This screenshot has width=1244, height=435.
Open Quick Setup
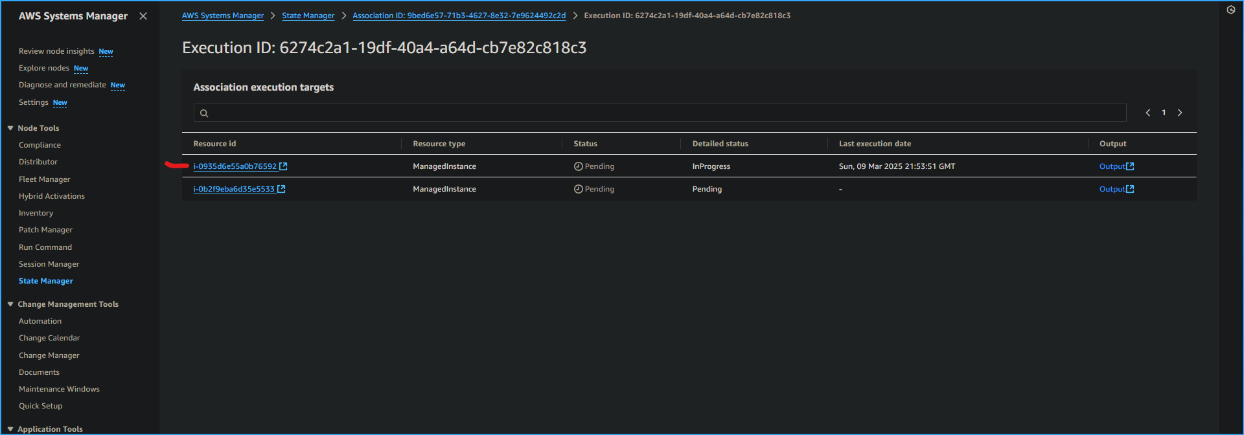point(41,406)
